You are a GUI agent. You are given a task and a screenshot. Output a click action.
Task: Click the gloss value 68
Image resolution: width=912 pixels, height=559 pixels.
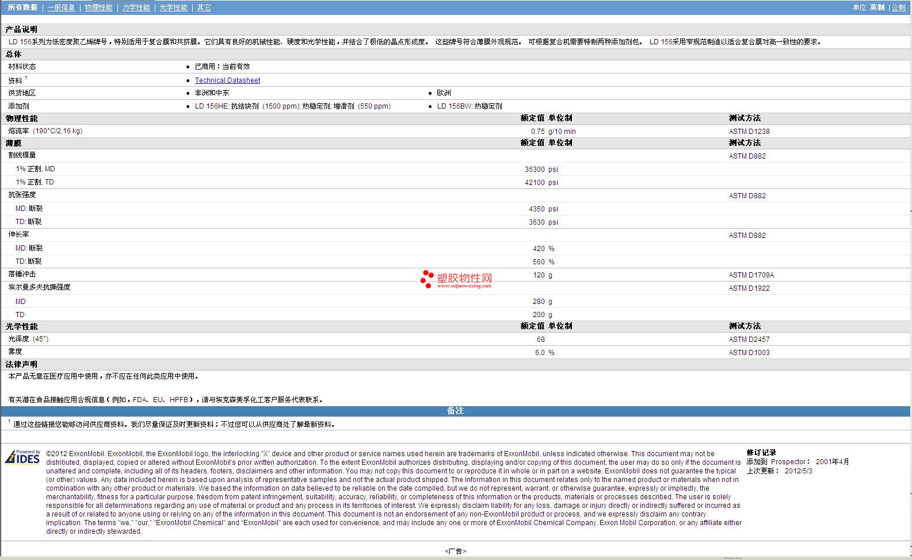click(540, 340)
